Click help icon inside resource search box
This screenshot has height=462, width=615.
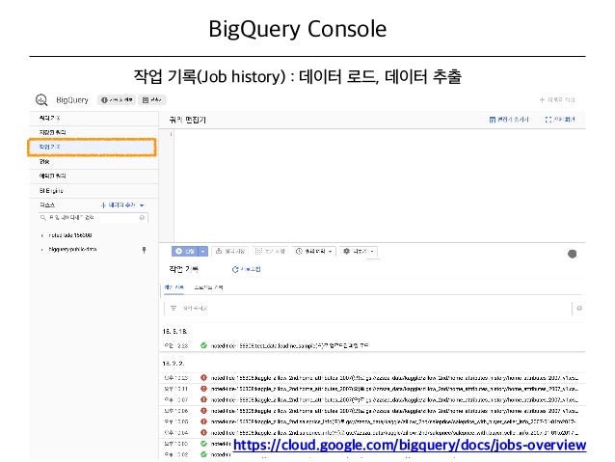pos(142,217)
